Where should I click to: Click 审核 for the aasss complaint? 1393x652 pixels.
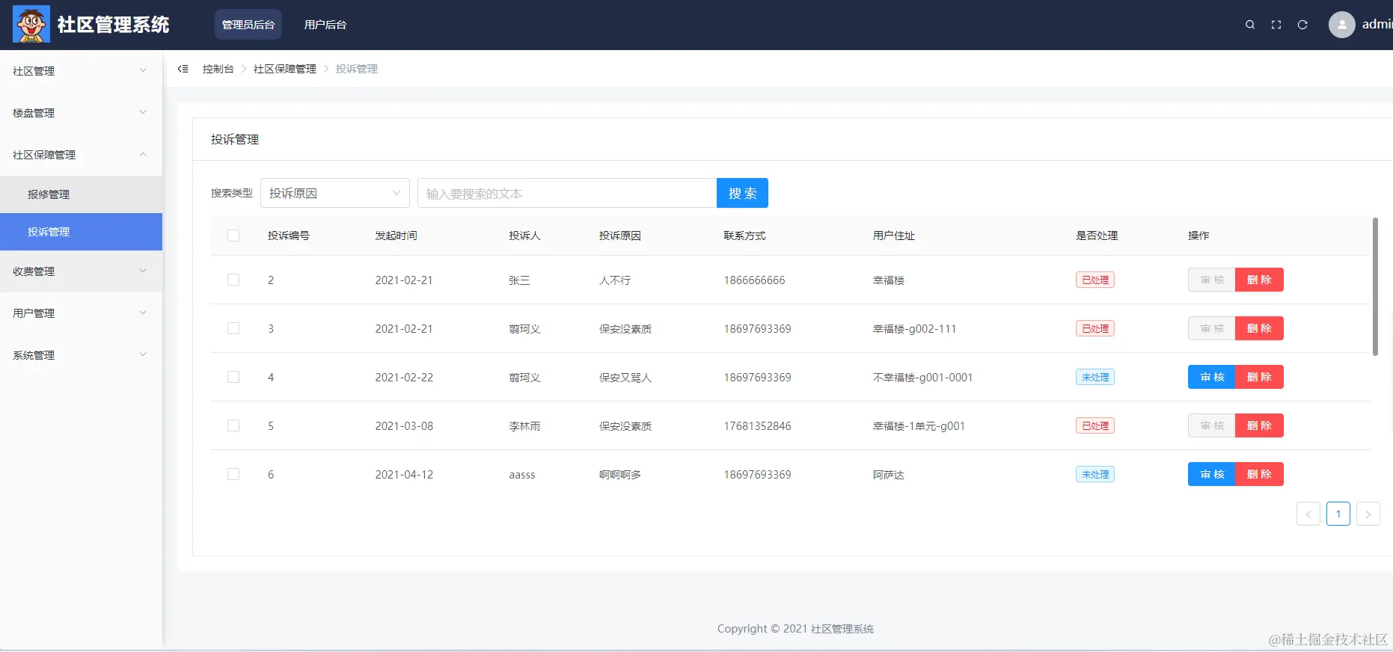coord(1212,474)
